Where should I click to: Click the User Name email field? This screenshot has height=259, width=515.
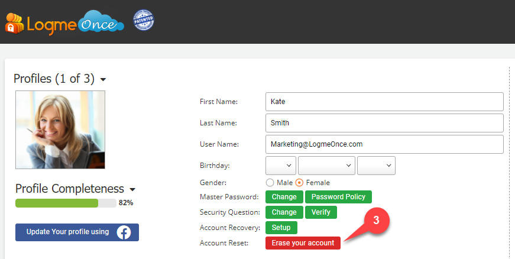(384, 144)
